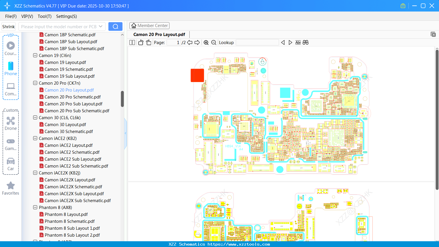Open Camon 18P Schematic.pdf

70,35
